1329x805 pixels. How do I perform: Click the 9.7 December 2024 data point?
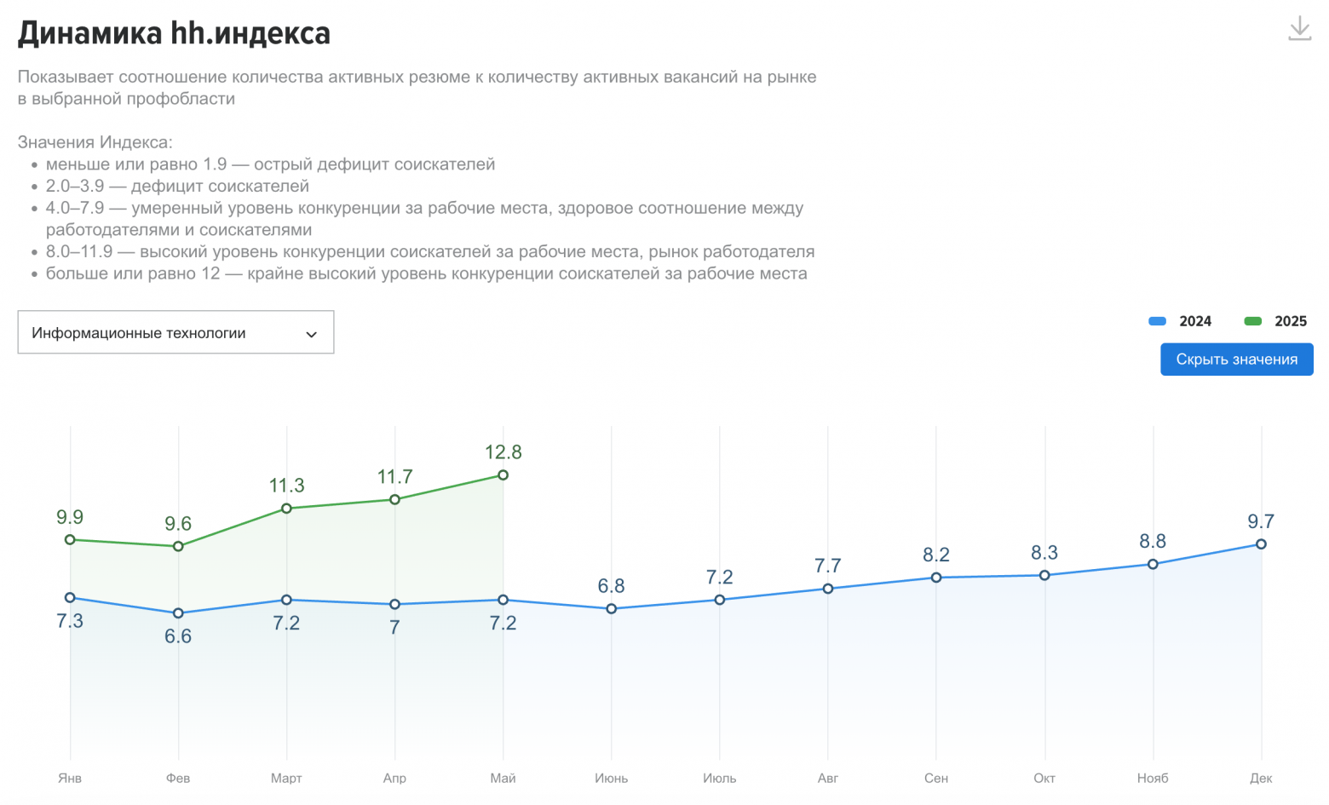click(x=1261, y=544)
